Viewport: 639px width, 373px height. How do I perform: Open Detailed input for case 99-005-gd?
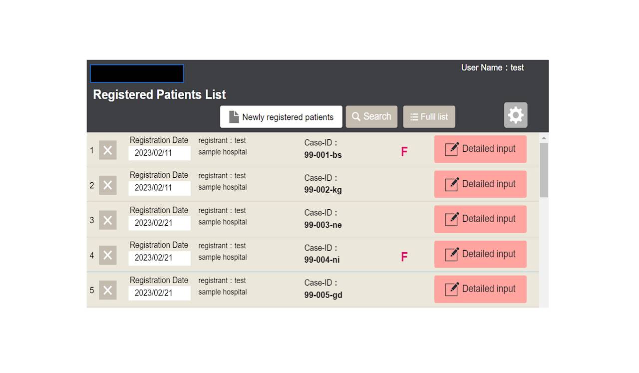(x=480, y=289)
